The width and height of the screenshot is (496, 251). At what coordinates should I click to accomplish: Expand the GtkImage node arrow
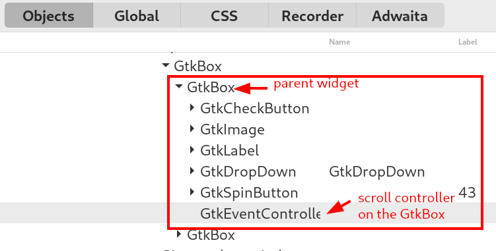(x=192, y=129)
